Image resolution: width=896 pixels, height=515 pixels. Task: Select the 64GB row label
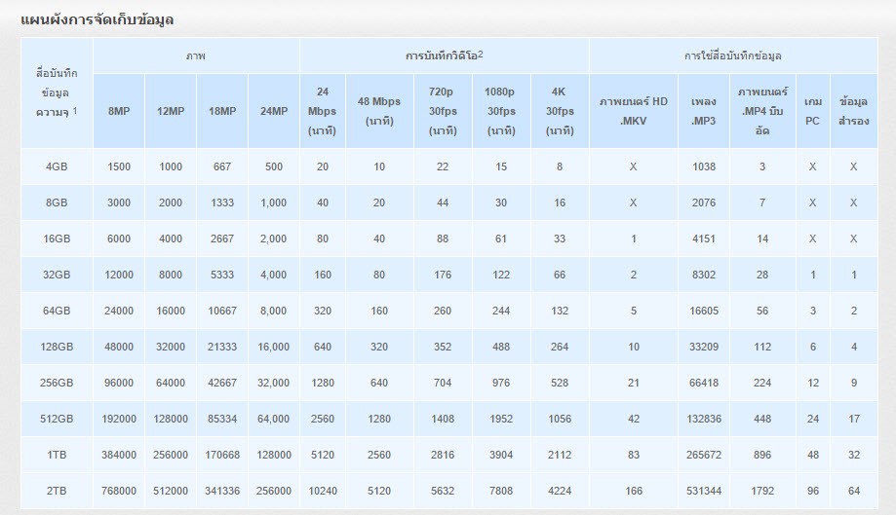click(57, 311)
